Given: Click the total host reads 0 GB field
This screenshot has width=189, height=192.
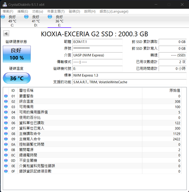Looking at the screenshot, I should [x=172, y=42].
